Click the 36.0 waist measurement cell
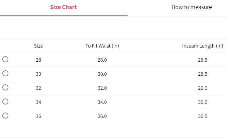The height and width of the screenshot is (138, 227). click(102, 116)
